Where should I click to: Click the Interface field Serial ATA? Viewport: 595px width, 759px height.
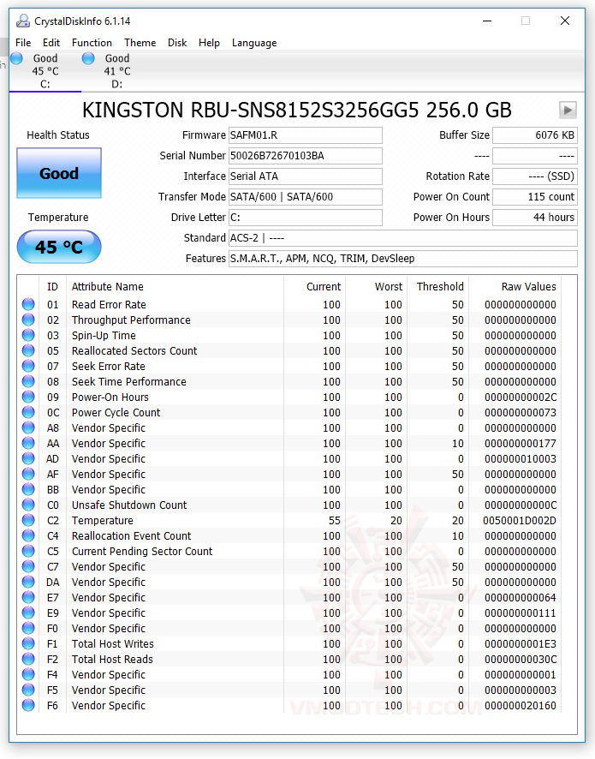[x=306, y=176]
